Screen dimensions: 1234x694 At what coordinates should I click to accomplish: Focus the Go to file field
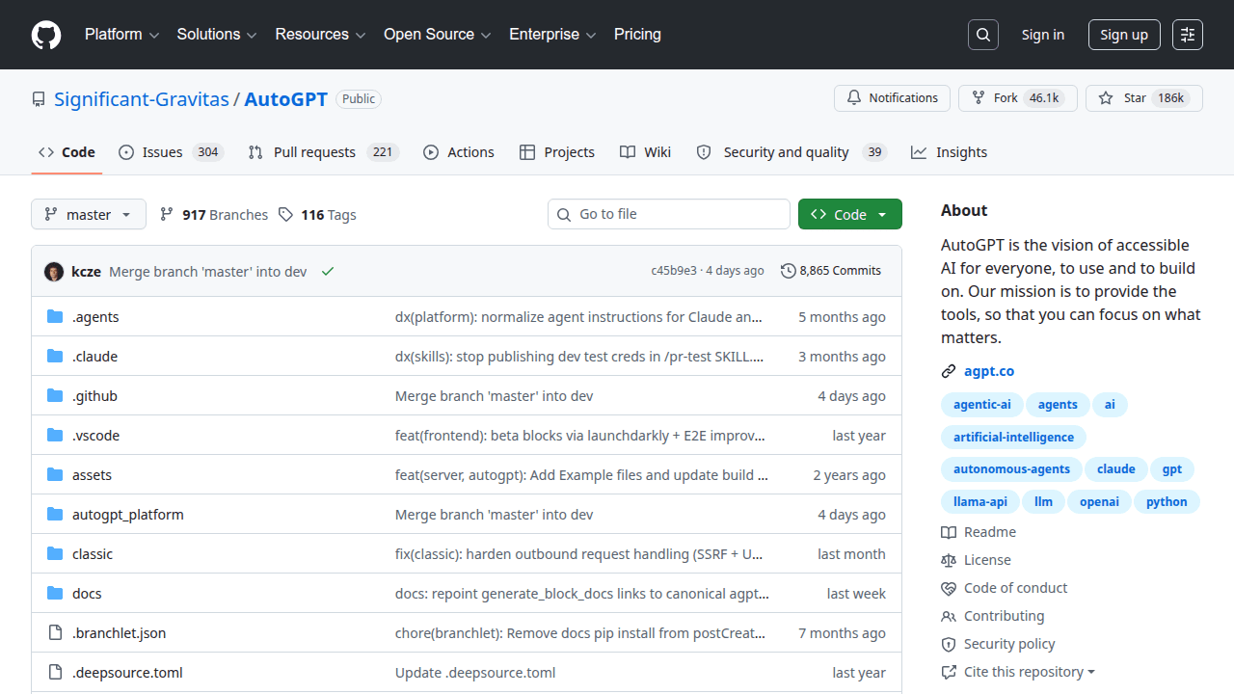[x=669, y=214]
